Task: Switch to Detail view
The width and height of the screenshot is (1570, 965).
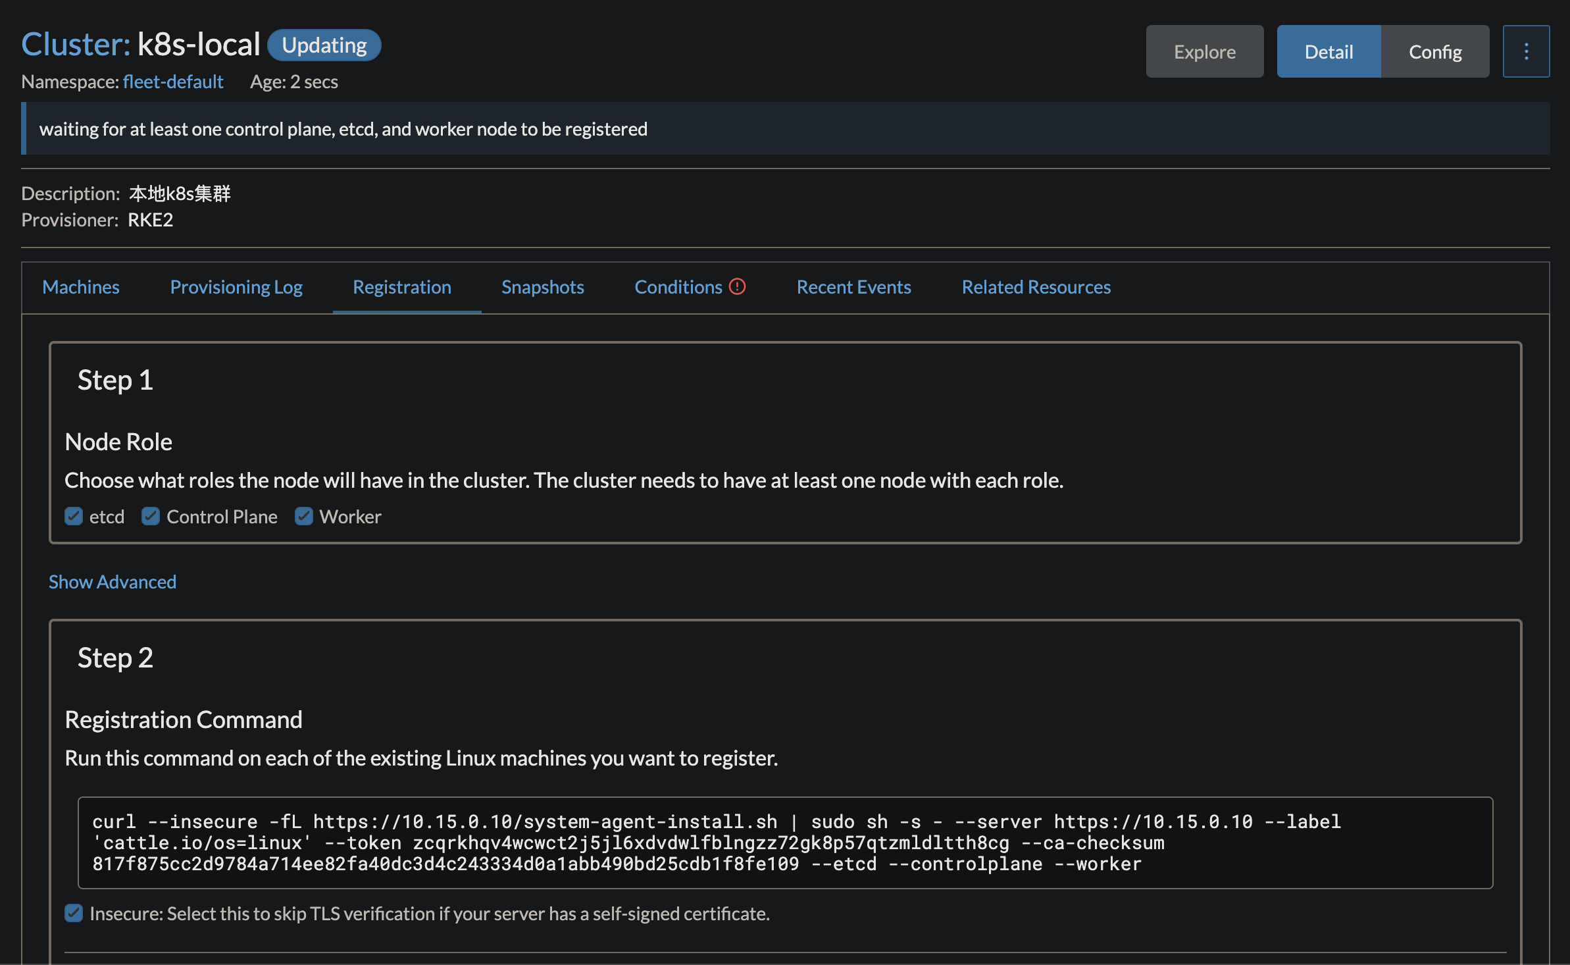Action: click(1329, 51)
